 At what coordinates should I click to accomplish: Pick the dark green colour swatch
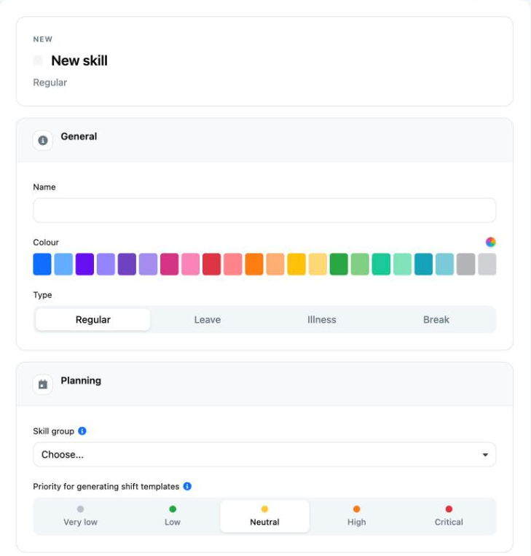[339, 265]
